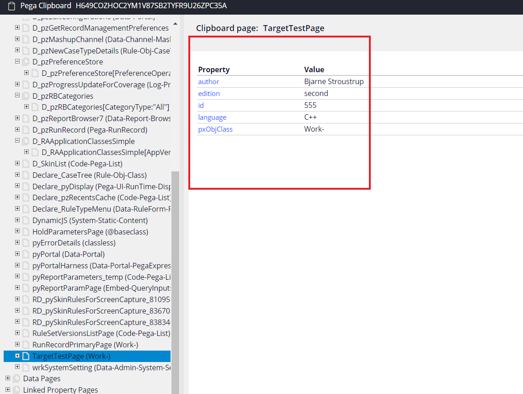Collapse the D_pzPreferenceStore node

click(17, 61)
